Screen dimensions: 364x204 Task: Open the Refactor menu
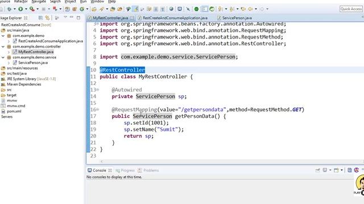pos(20,1)
